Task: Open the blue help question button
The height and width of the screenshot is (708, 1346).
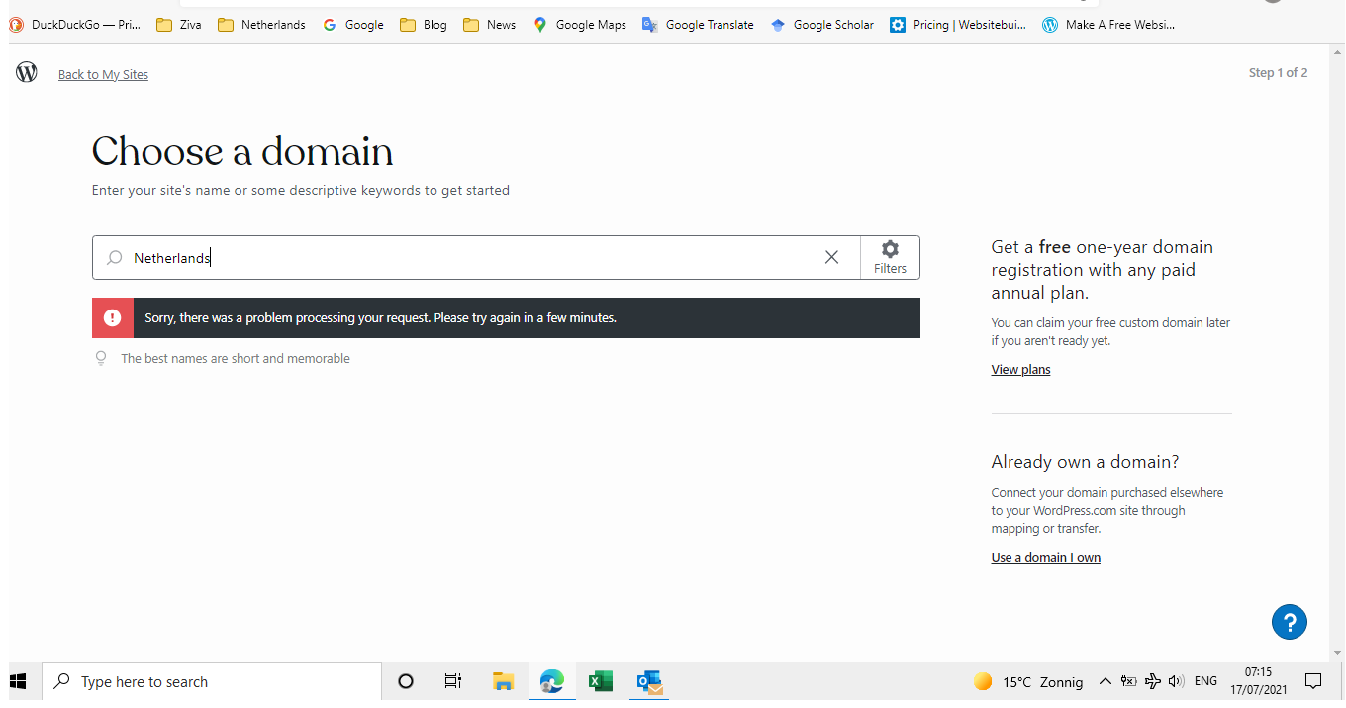Action: [1290, 622]
